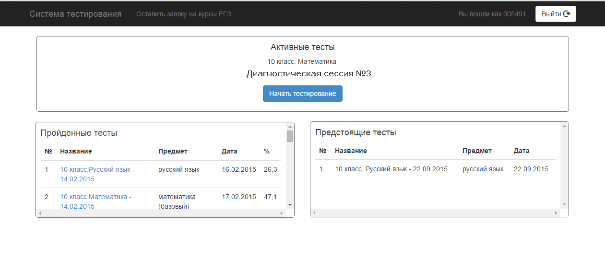Open Система тестирования home link
The width and height of the screenshot is (605, 261).
75,14
